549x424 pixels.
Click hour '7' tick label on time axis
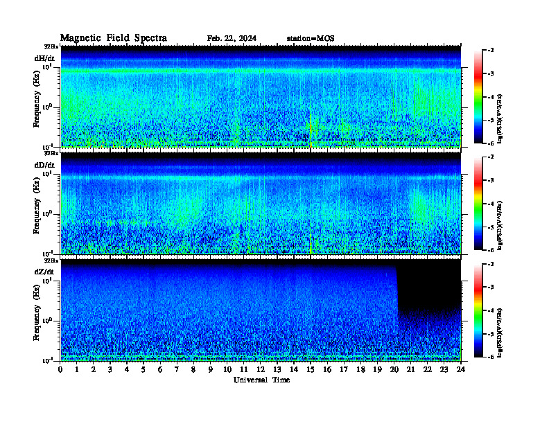click(177, 369)
